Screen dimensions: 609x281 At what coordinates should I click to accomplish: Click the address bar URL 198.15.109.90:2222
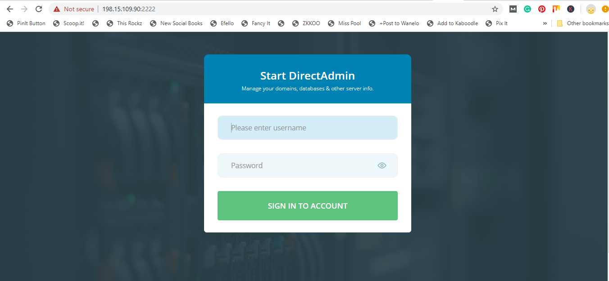click(129, 9)
